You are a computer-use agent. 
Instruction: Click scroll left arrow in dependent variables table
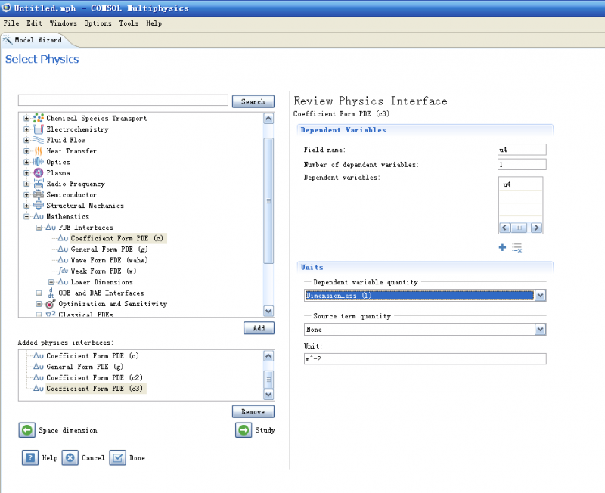click(504, 228)
